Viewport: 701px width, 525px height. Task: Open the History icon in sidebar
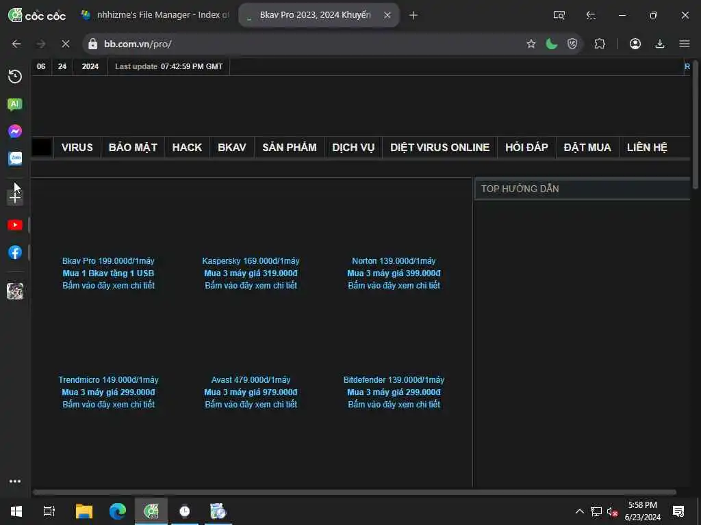click(x=15, y=77)
